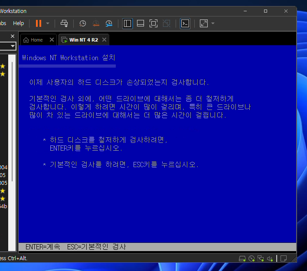Image resolution: width=307 pixels, height=271 pixels.
Task: Click the stretch guest display icon
Action: [x=204, y=23]
